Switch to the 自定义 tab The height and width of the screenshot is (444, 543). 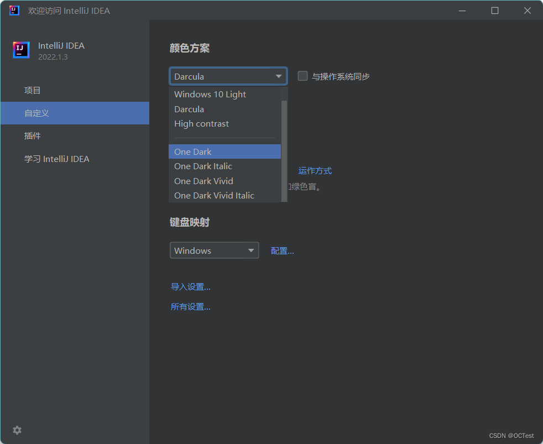tap(75, 113)
